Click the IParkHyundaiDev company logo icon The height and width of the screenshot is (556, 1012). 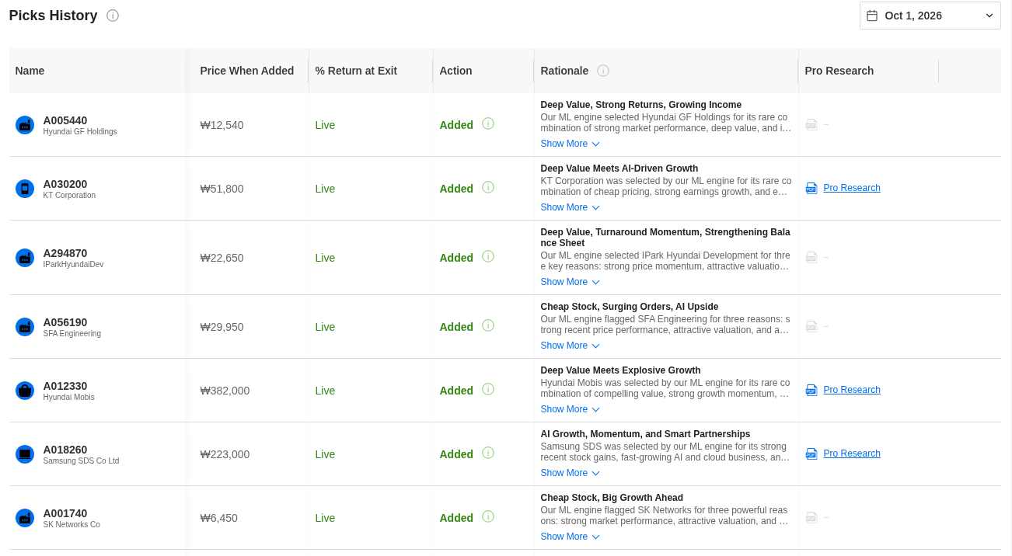[x=25, y=258]
